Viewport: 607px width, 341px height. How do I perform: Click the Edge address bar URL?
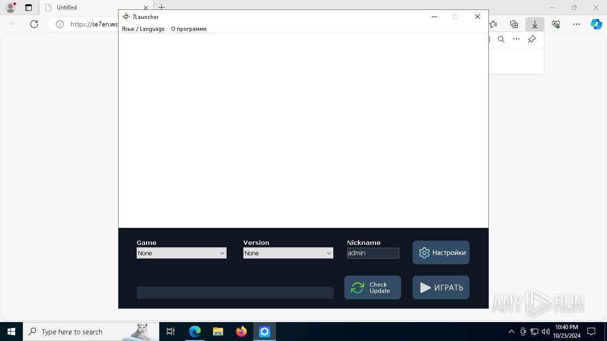point(94,24)
